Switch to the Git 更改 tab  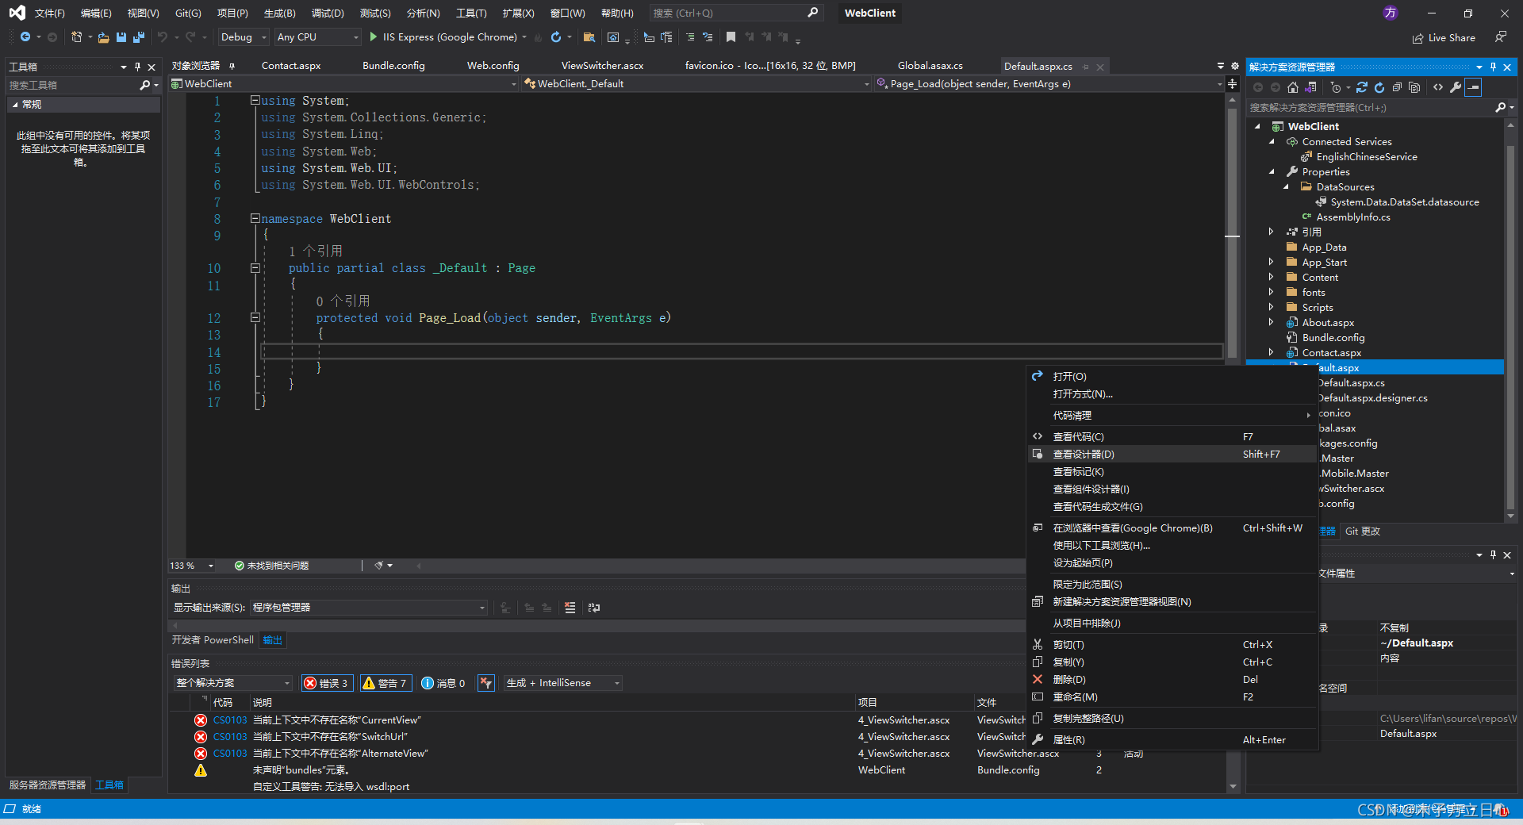1363,531
